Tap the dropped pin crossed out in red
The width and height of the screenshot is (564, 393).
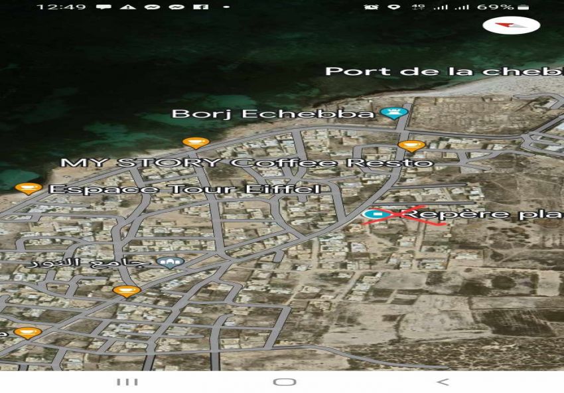[x=376, y=214]
